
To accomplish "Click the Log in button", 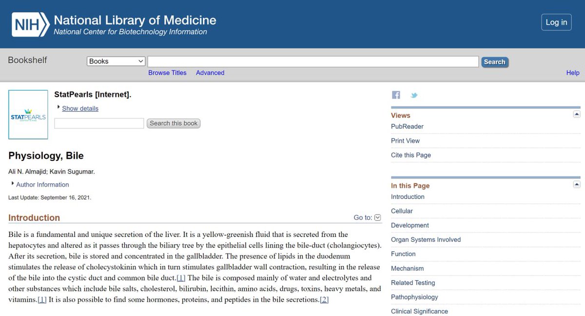I will pyautogui.click(x=556, y=22).
